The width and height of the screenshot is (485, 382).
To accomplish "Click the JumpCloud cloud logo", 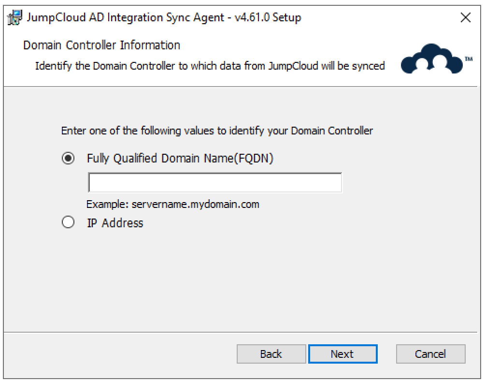I will 431,59.
